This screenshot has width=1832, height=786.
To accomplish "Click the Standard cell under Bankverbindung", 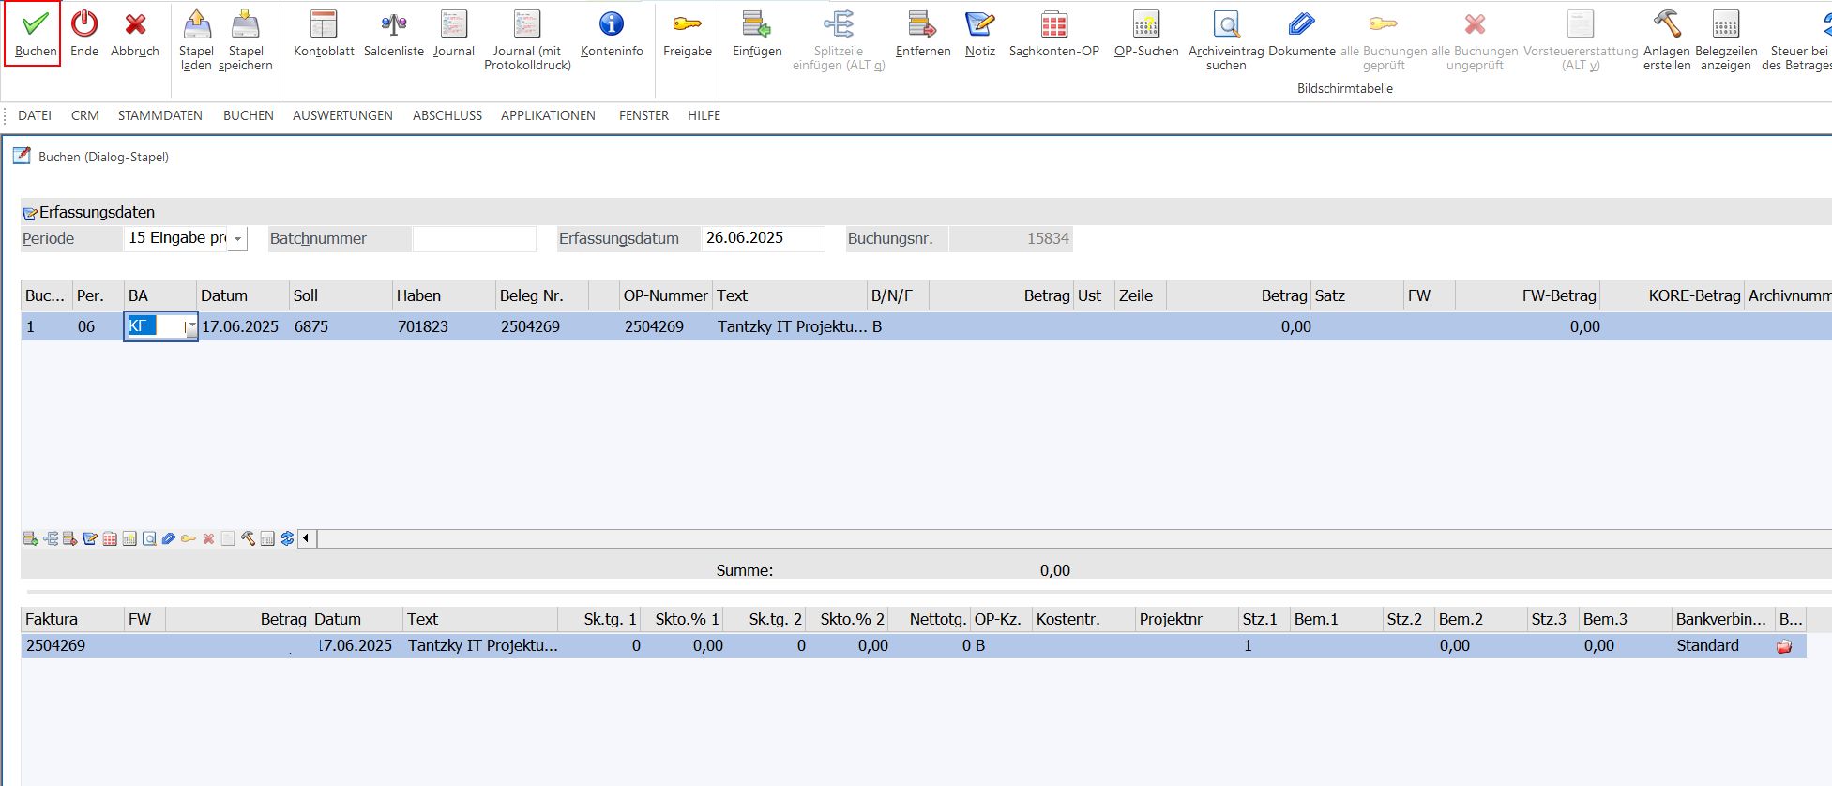I will [x=1722, y=645].
